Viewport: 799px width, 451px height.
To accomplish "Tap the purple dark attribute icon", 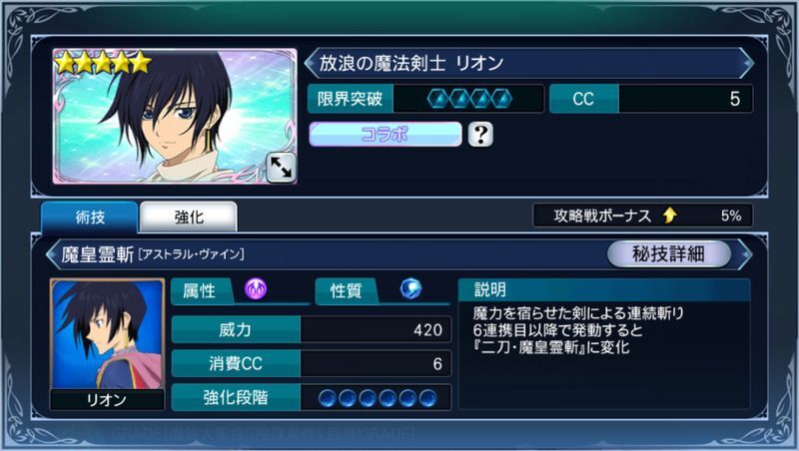I will pyautogui.click(x=256, y=289).
